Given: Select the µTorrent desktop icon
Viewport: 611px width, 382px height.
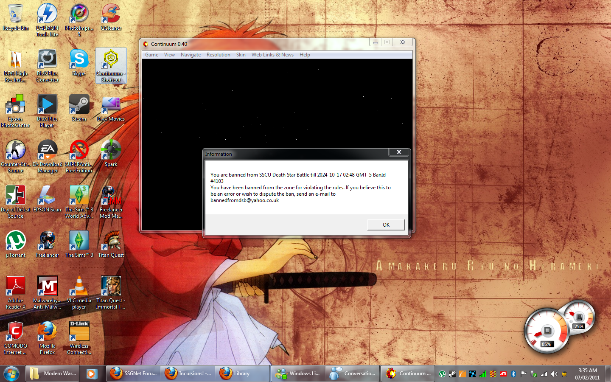Looking at the screenshot, I should click(16, 244).
